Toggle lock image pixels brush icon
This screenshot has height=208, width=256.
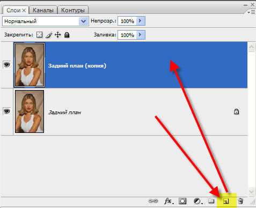click(x=49, y=35)
